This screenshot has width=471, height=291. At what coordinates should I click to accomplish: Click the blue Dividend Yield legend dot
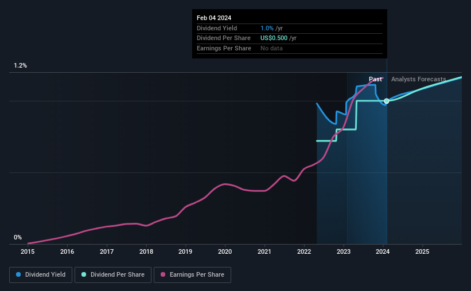pyautogui.click(x=18, y=274)
